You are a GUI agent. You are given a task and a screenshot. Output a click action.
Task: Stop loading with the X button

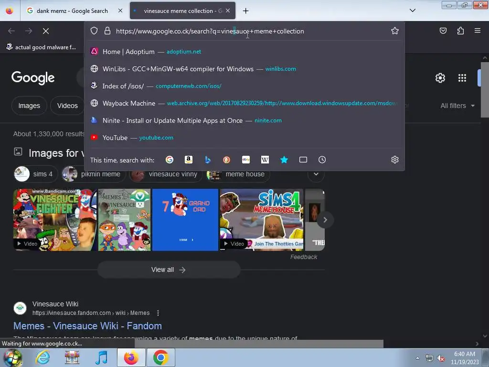click(x=46, y=31)
